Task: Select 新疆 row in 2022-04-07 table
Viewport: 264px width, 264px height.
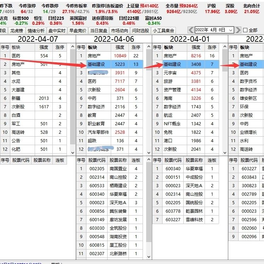Action: click(x=33, y=98)
